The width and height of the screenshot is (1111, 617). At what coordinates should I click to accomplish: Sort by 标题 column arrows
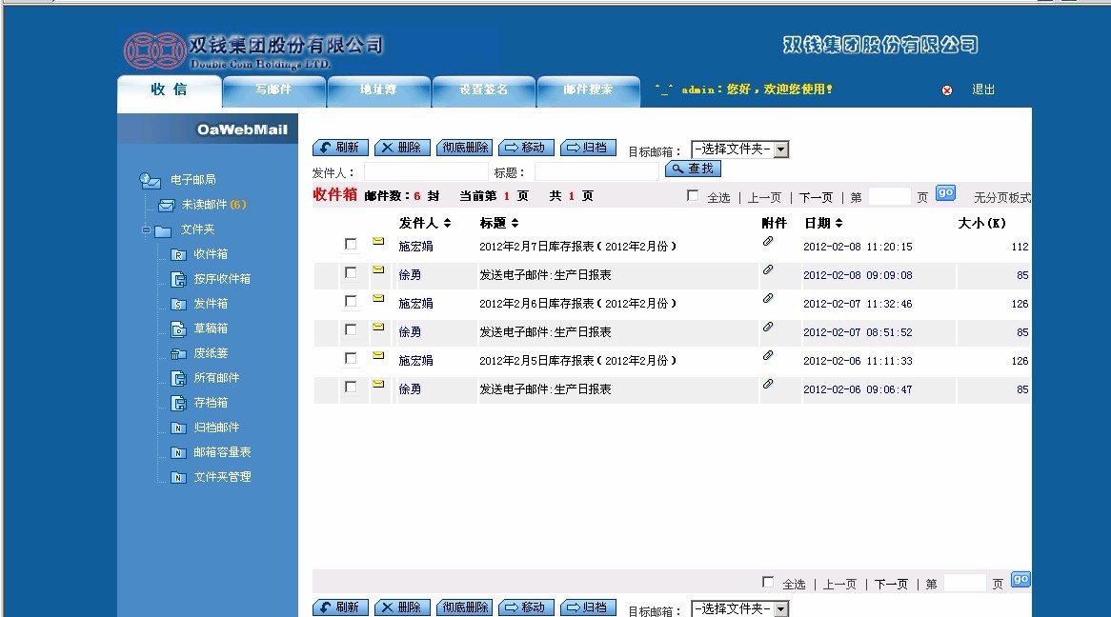(x=515, y=223)
